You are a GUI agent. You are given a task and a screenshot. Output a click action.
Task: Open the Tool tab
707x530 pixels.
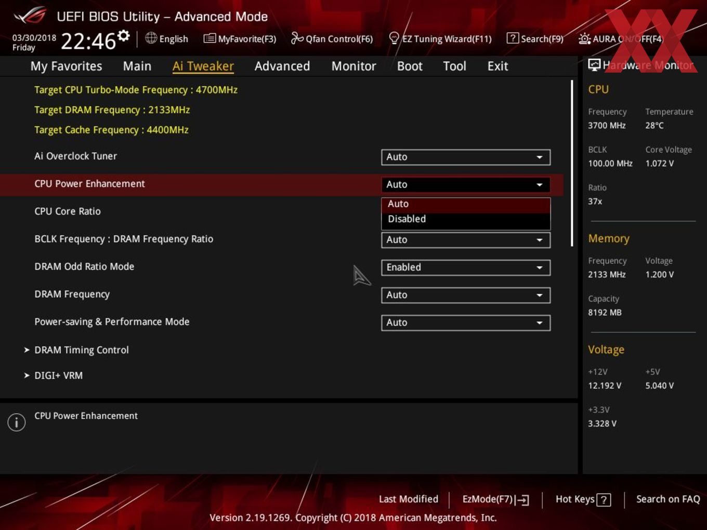click(454, 66)
